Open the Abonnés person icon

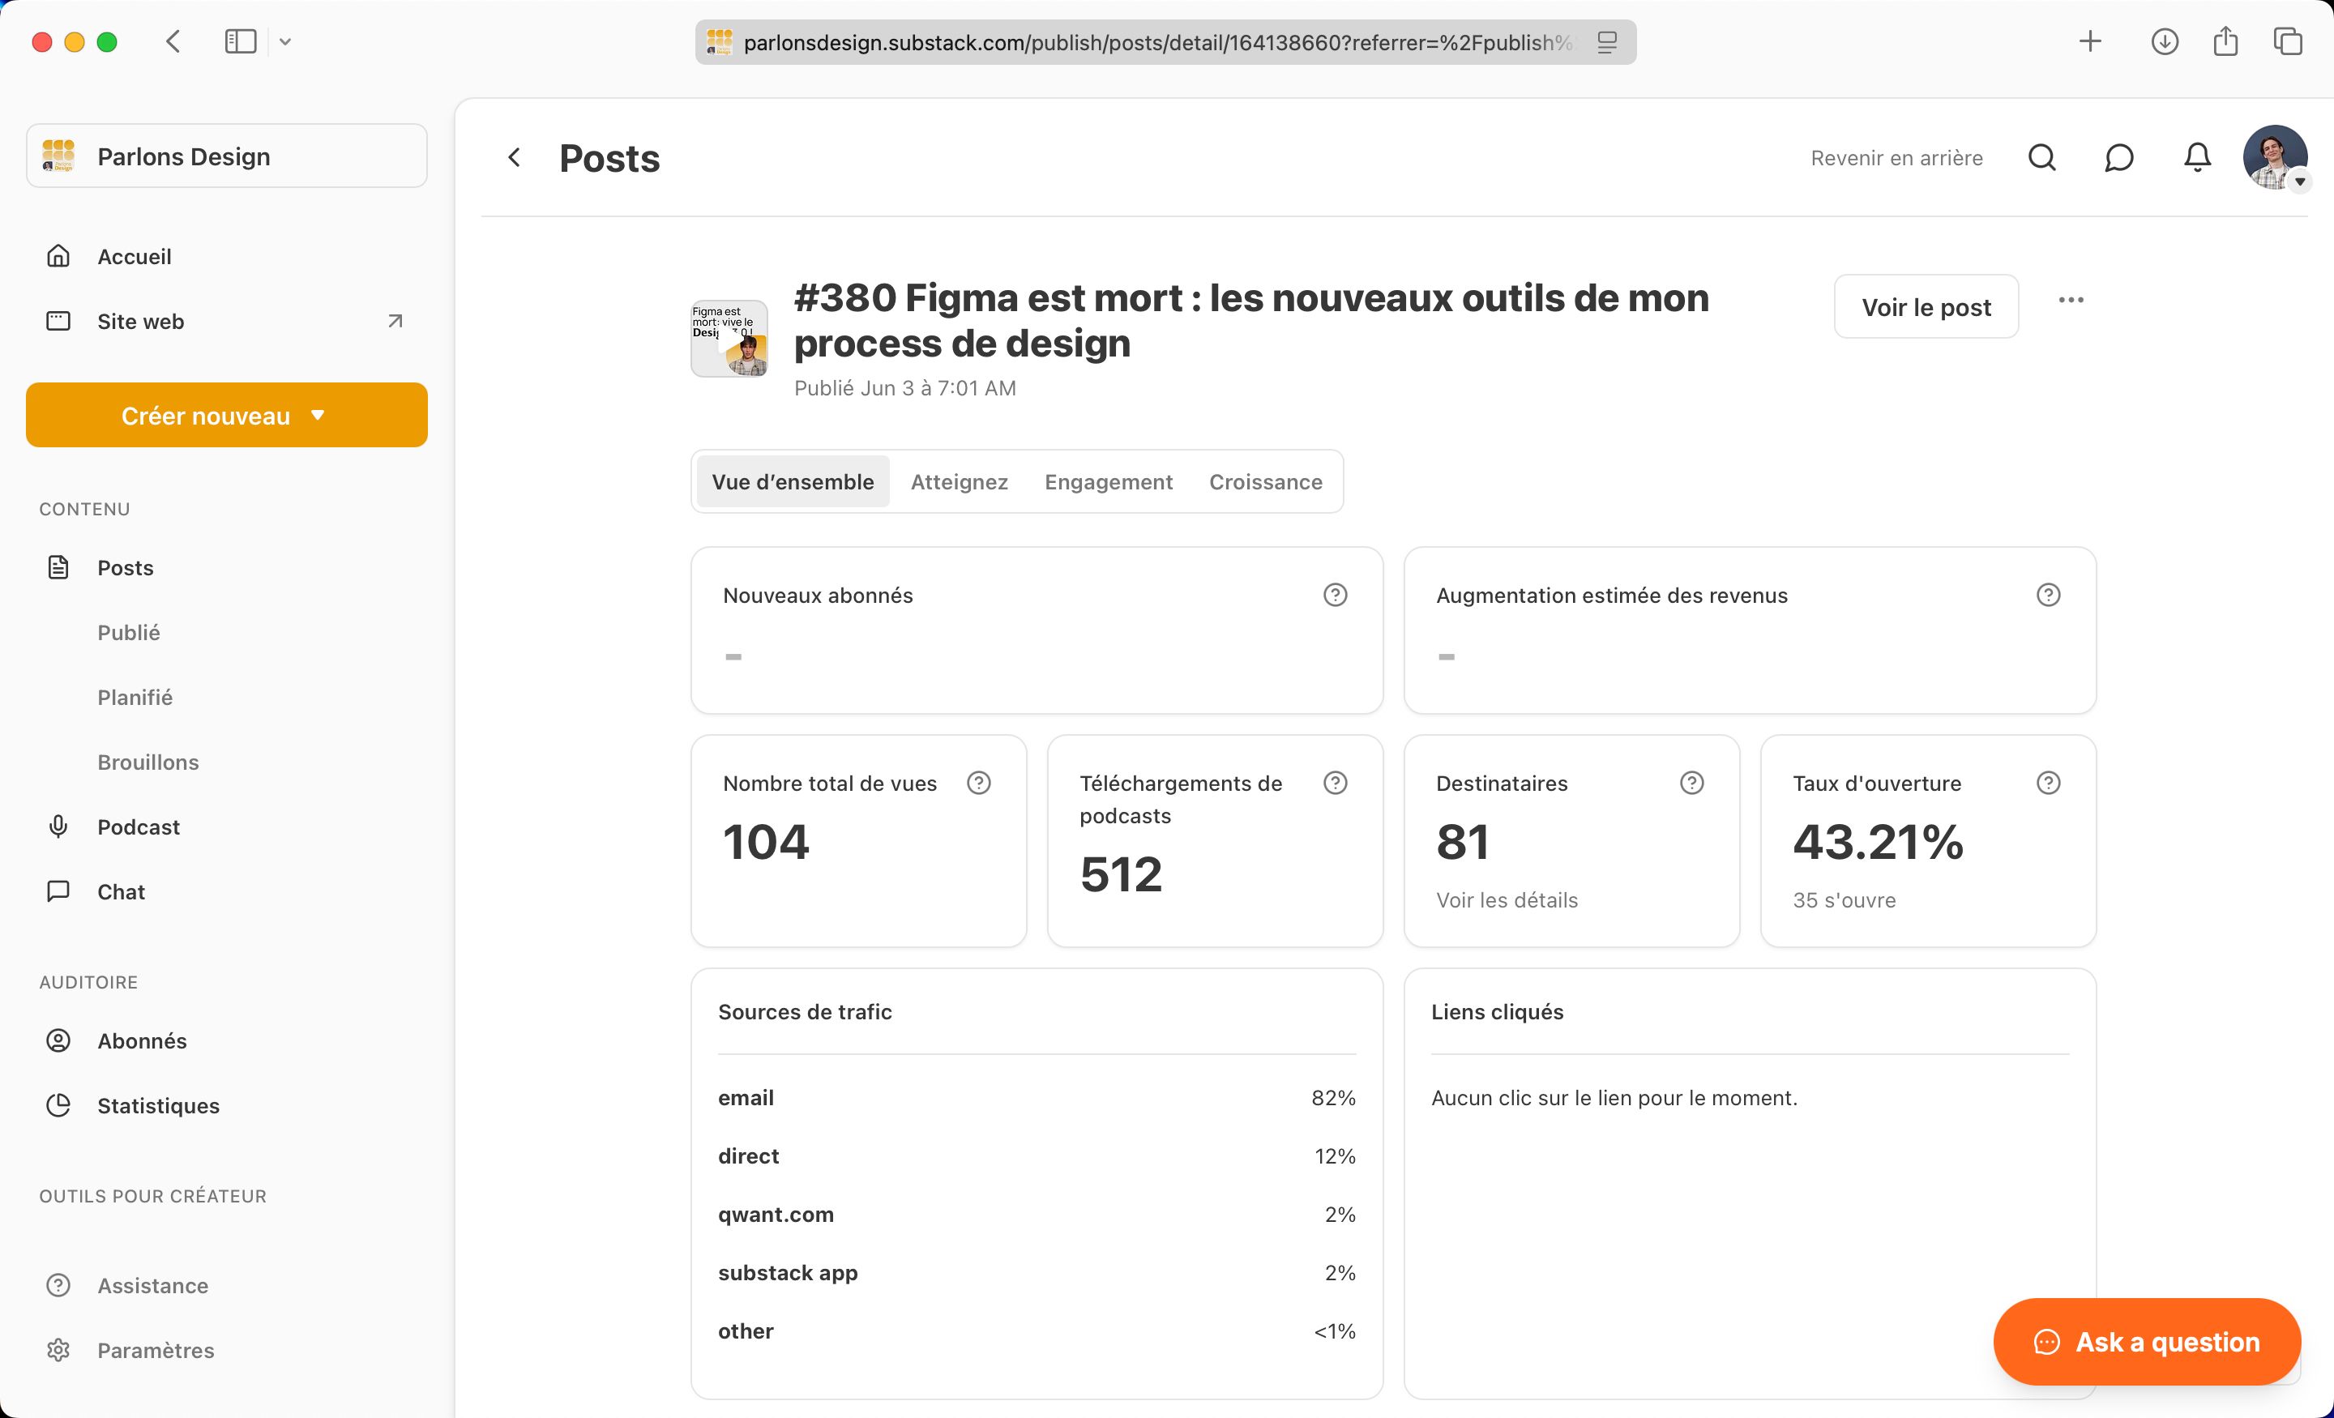pos(58,1040)
